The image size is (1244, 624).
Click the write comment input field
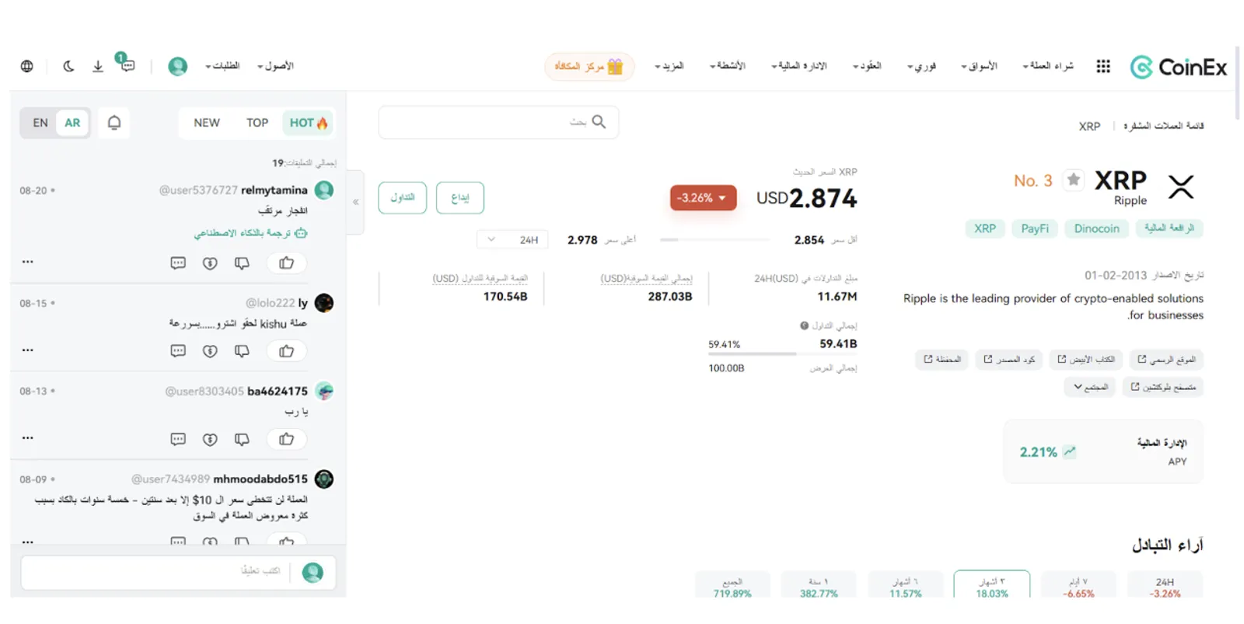point(179,573)
